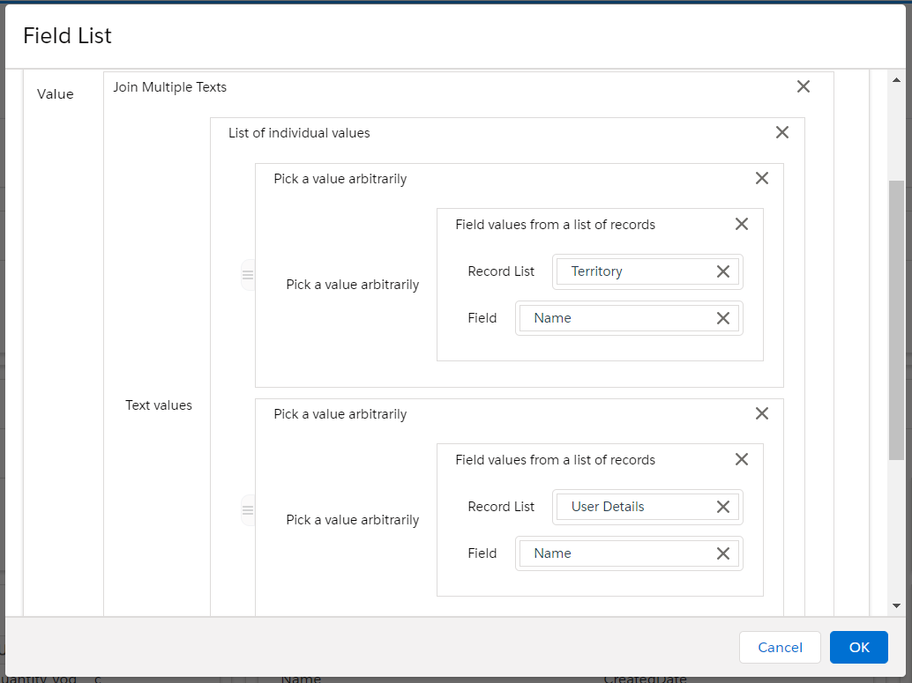
Task: Remove the Join Multiple Texts block
Action: point(803,86)
